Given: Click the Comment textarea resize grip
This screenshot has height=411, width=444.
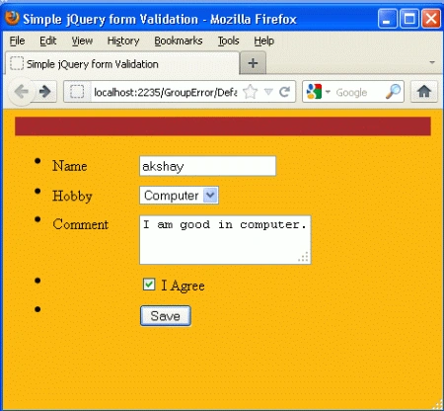Looking at the screenshot, I should point(304,257).
